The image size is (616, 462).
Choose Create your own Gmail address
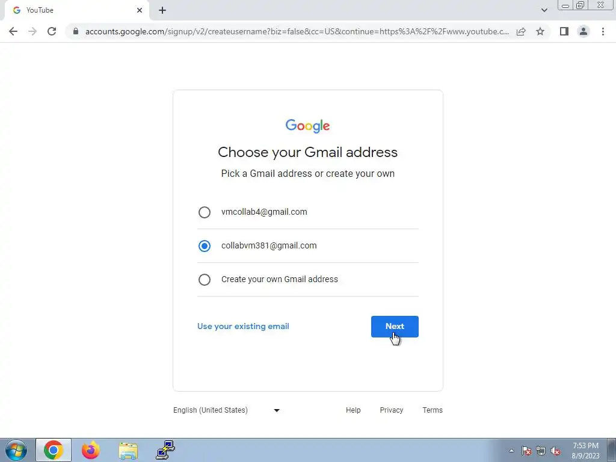coord(205,280)
